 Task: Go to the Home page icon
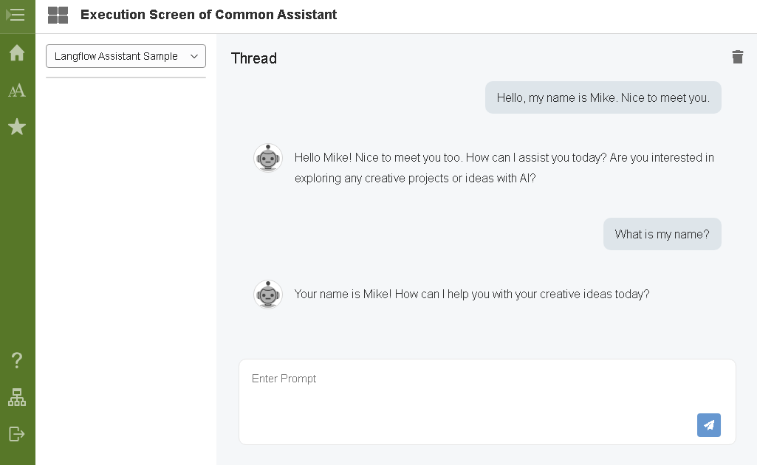coord(16,53)
